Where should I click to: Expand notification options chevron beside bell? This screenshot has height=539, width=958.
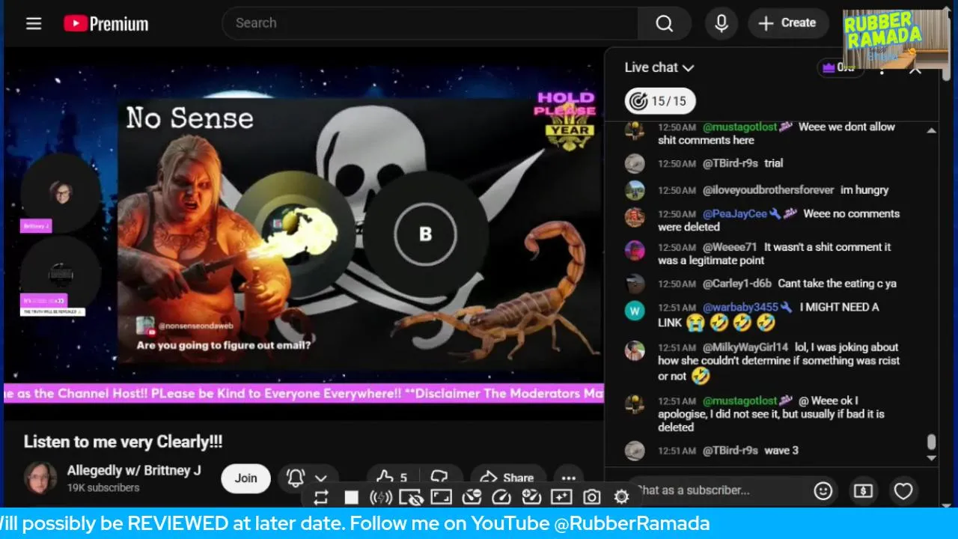click(321, 478)
